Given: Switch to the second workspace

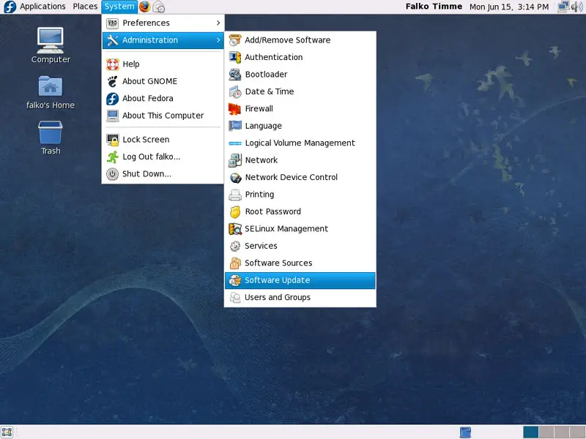Looking at the screenshot, I should pyautogui.click(x=546, y=432).
